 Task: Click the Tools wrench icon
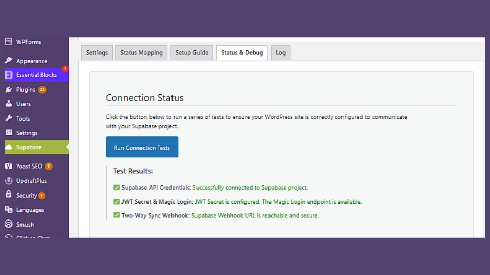click(9, 118)
